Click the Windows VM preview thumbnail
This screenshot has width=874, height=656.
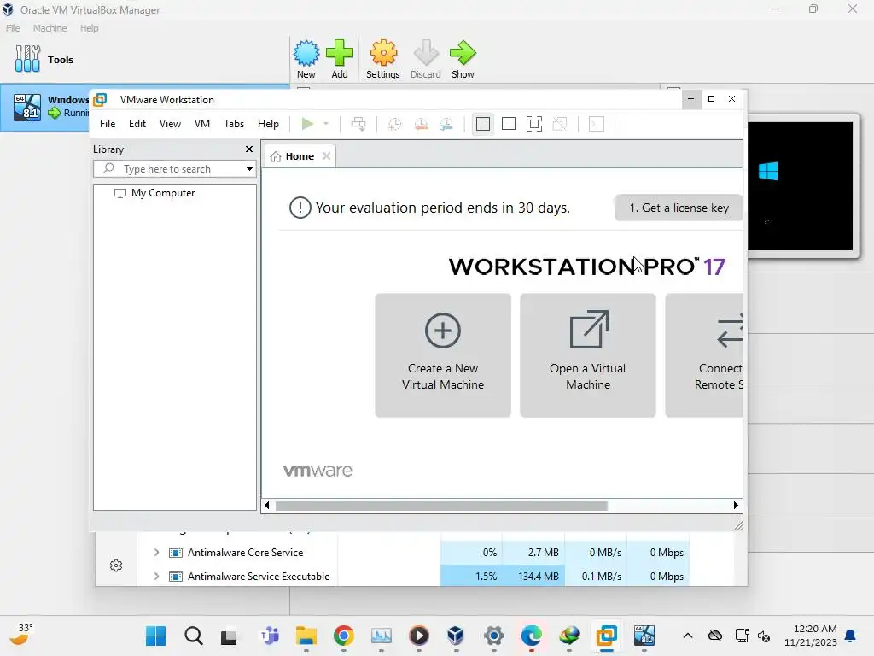[x=800, y=186]
